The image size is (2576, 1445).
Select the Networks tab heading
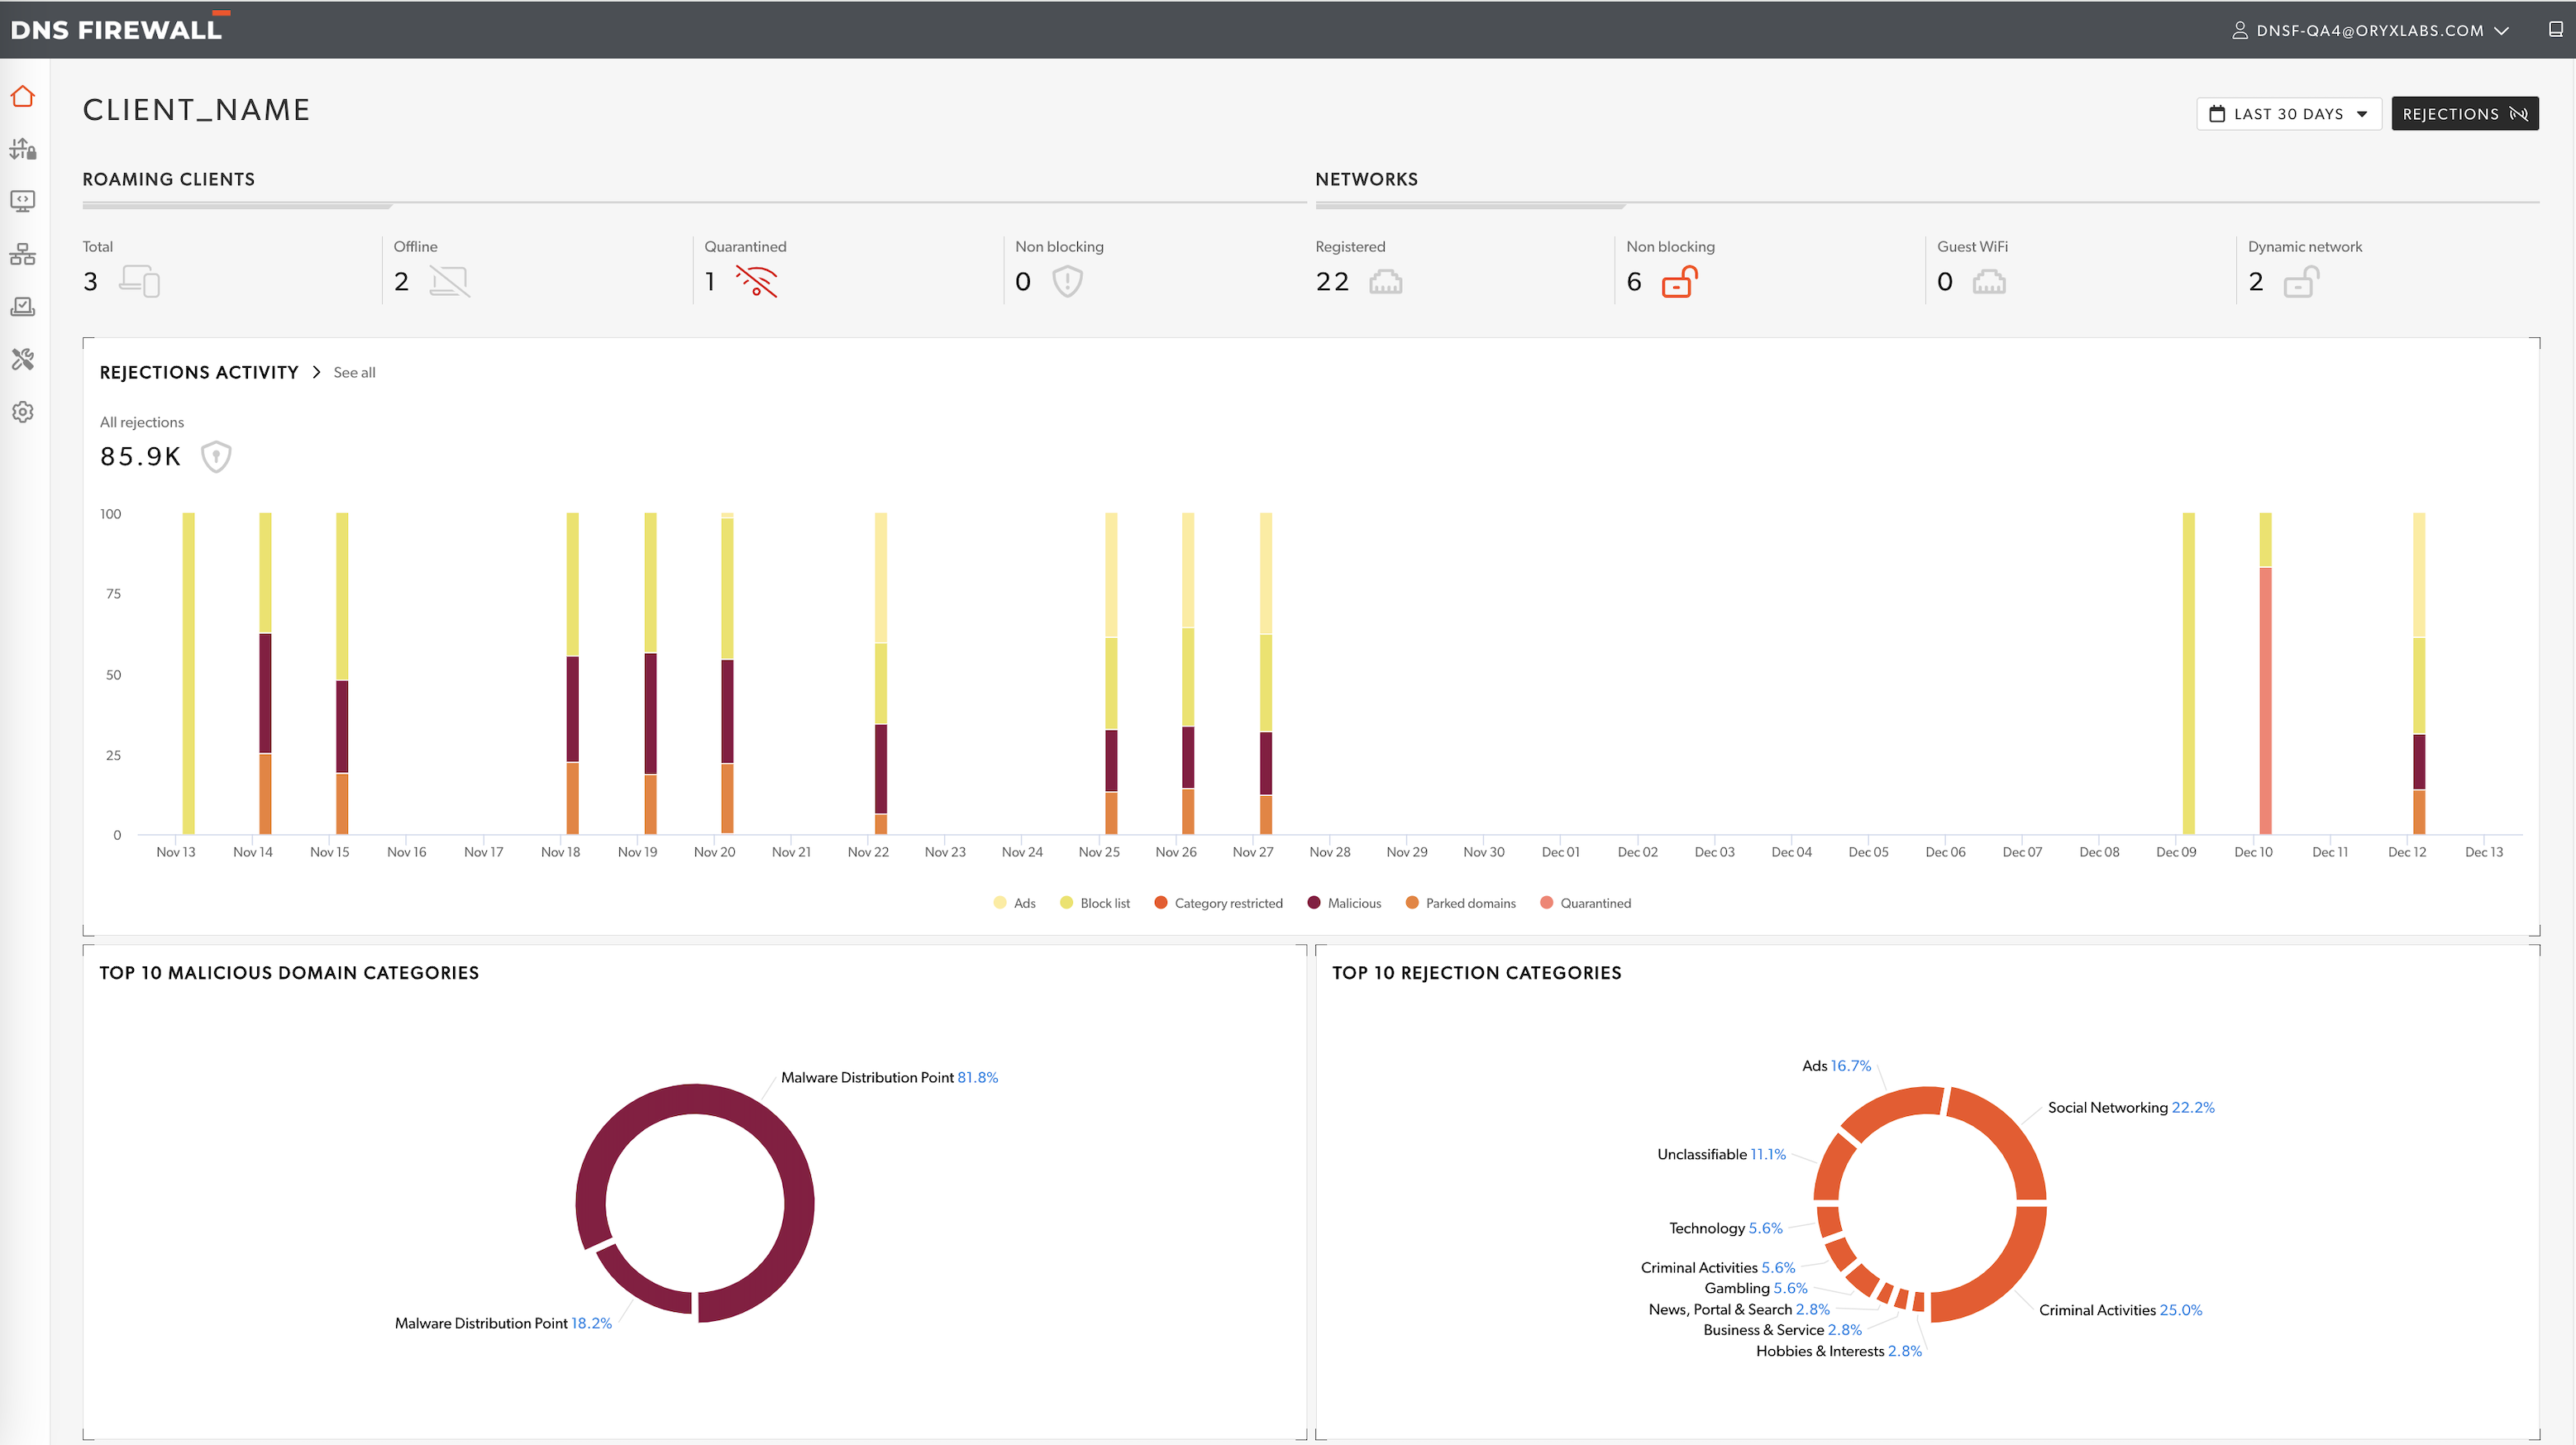click(1366, 179)
